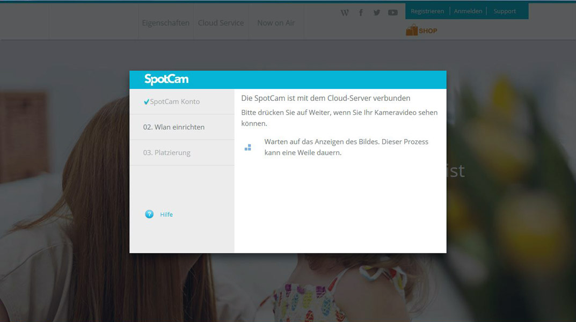Image resolution: width=576 pixels, height=322 pixels.
Task: Click the blue question mark help icon
Action: click(x=149, y=214)
